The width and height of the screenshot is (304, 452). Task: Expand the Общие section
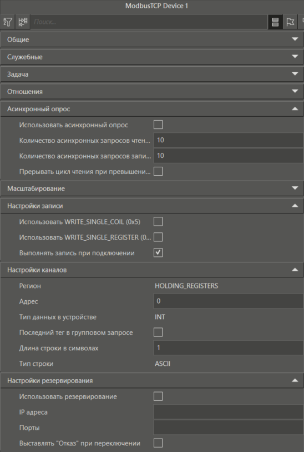pyautogui.click(x=151, y=39)
